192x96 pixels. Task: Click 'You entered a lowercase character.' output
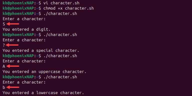43,93
